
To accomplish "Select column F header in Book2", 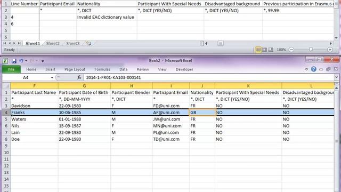I will [34, 86].
